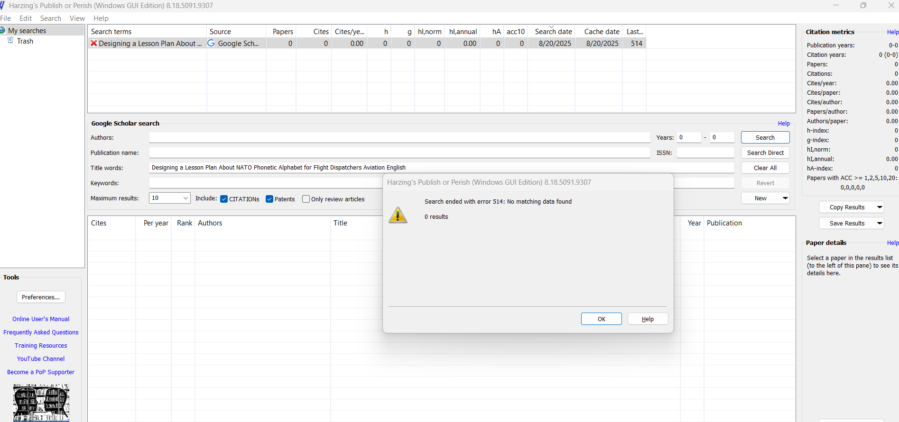The image size is (899, 422).
Task: Click the end year input field
Action: click(x=722, y=137)
